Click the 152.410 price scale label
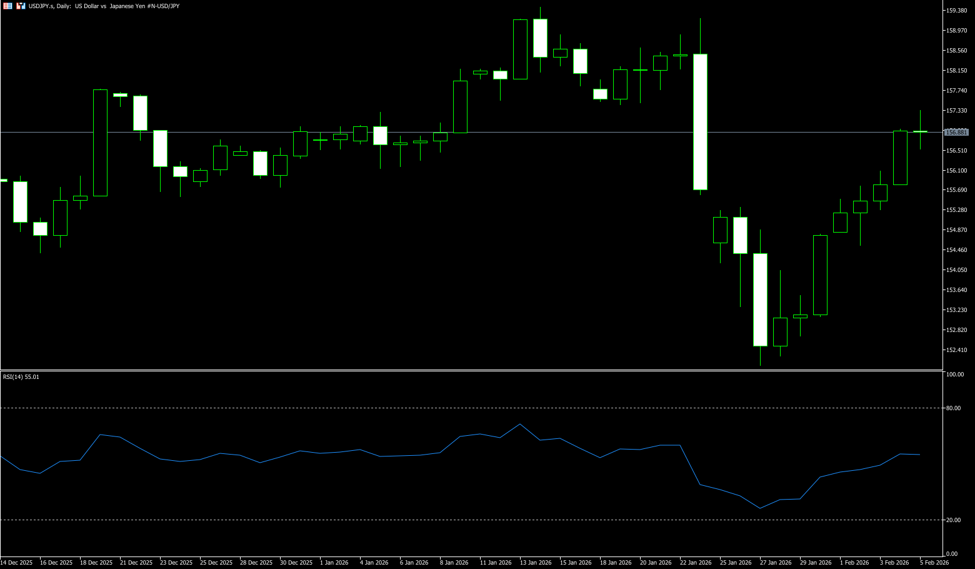This screenshot has height=569, width=975. coord(957,350)
